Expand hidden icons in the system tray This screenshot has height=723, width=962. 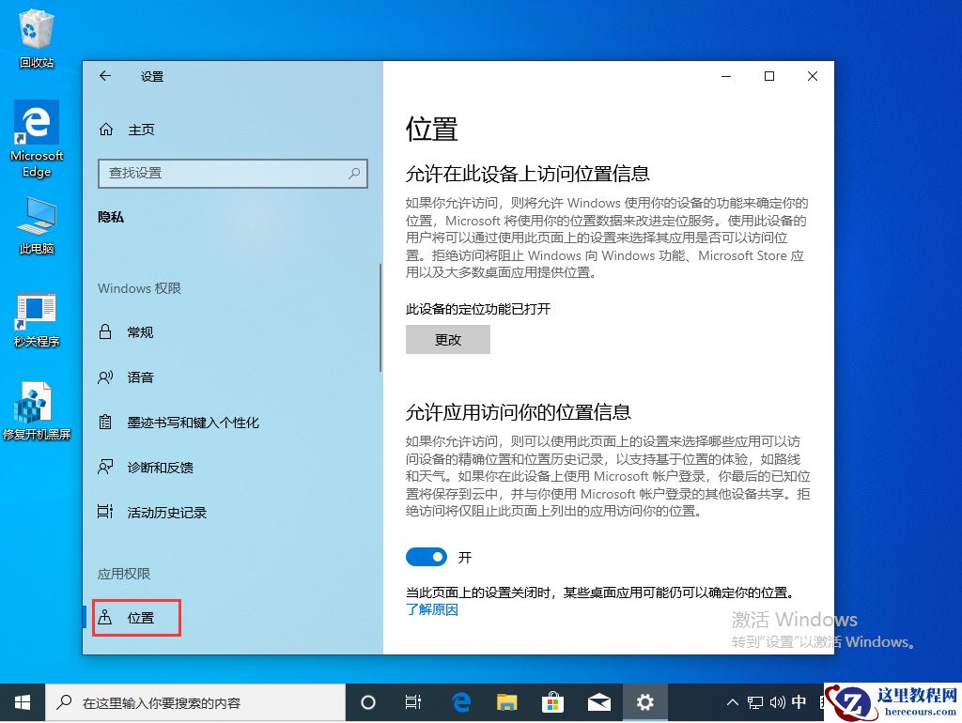tap(732, 701)
